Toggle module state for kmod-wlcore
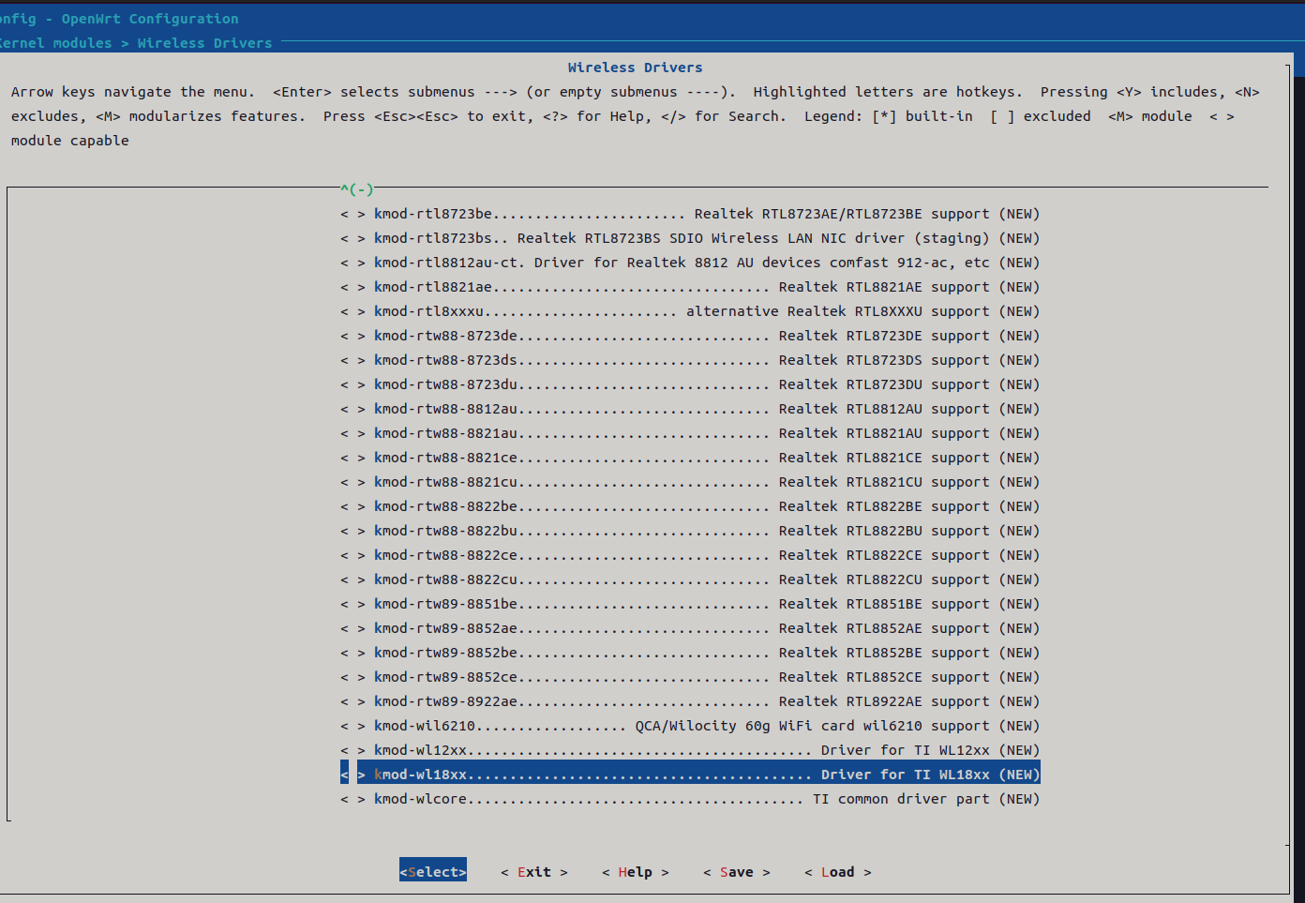The image size is (1305, 903). 352,799
